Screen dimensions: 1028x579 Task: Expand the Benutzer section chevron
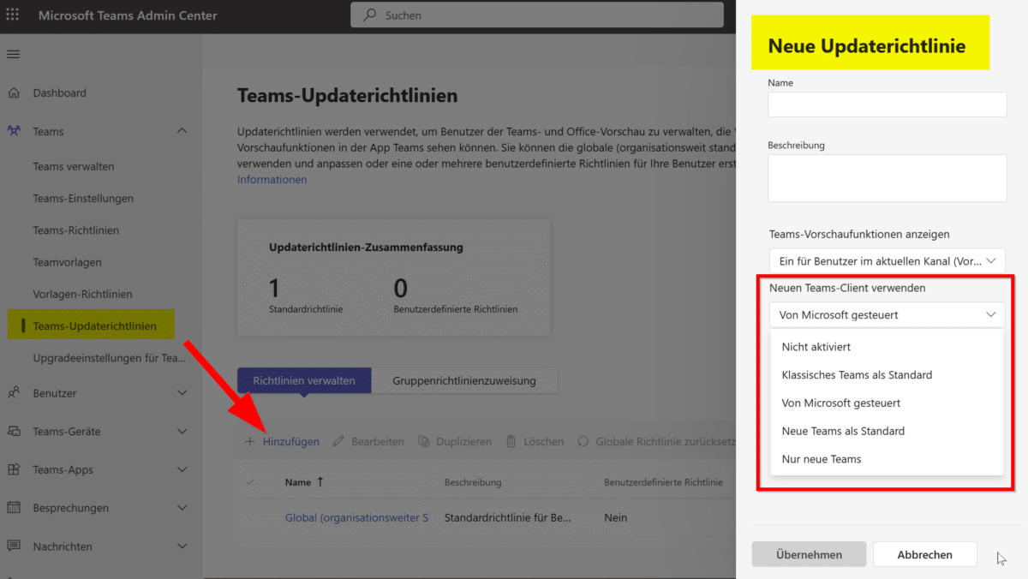182,393
